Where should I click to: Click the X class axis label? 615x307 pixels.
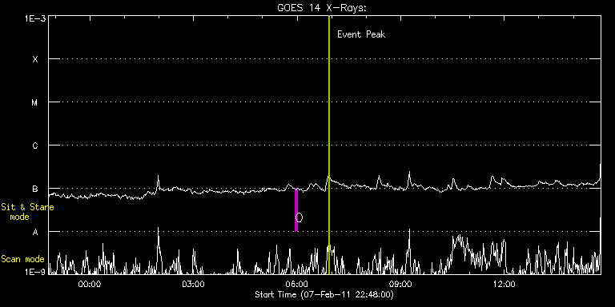36,59
